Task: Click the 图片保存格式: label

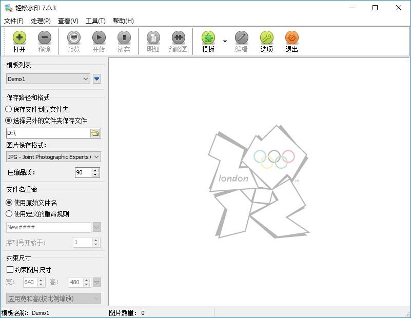Action: click(26, 145)
